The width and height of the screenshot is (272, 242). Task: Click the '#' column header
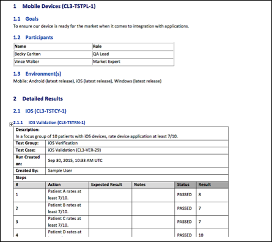coord(29,185)
